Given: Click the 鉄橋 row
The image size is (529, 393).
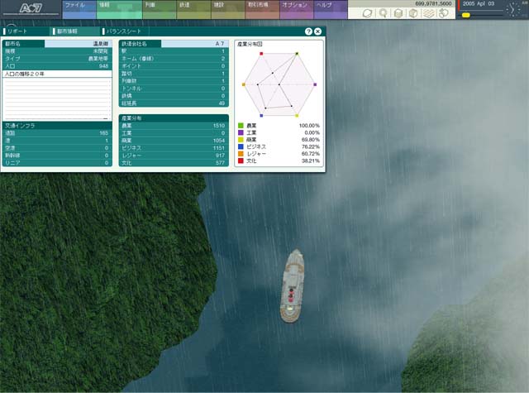Looking at the screenshot, I should point(174,95).
